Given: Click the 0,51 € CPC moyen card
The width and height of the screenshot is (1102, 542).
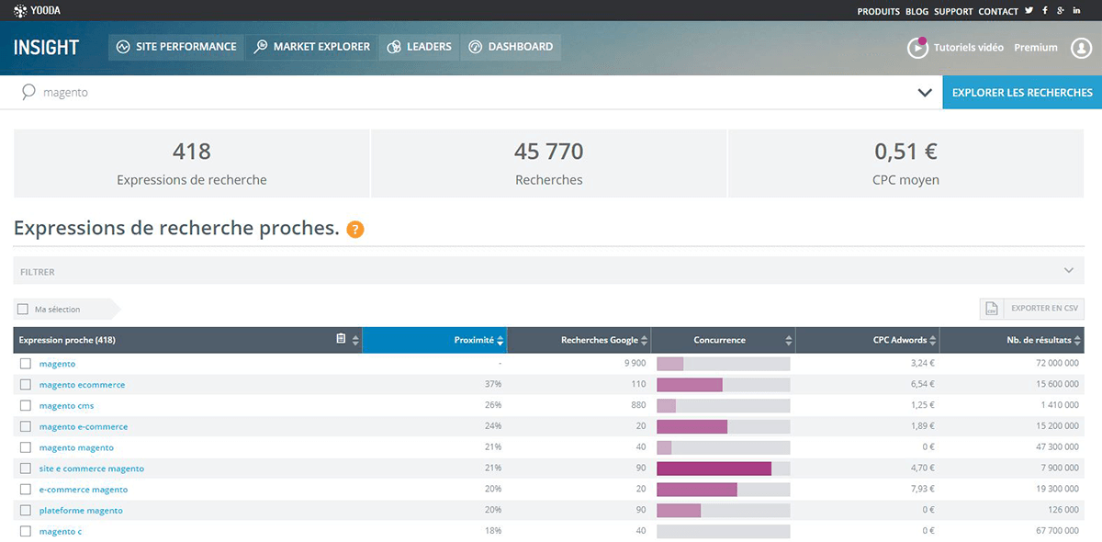Looking at the screenshot, I should click(906, 164).
